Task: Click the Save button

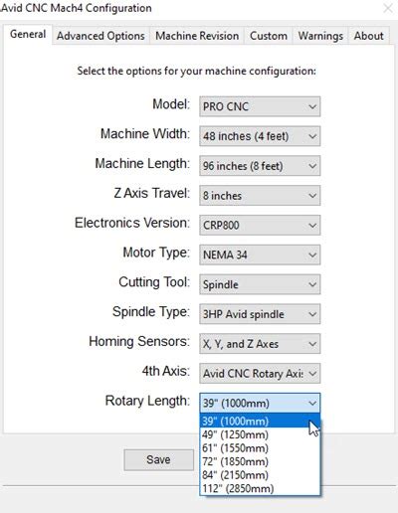Action: [x=158, y=459]
